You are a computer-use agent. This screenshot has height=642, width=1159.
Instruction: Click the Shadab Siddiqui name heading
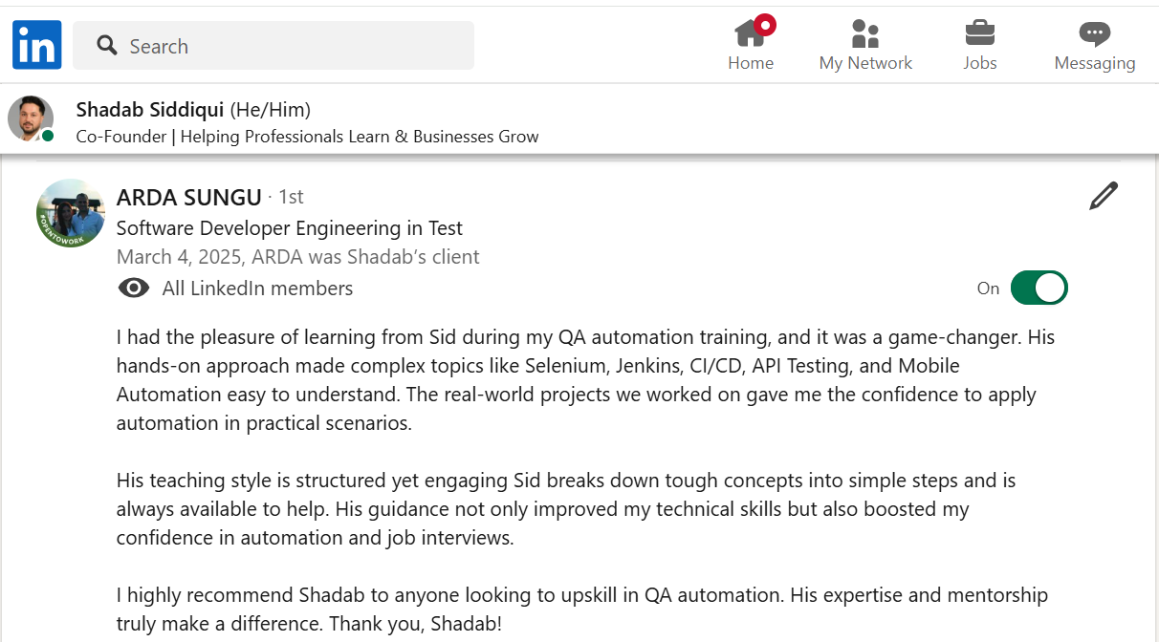pyautogui.click(x=150, y=110)
